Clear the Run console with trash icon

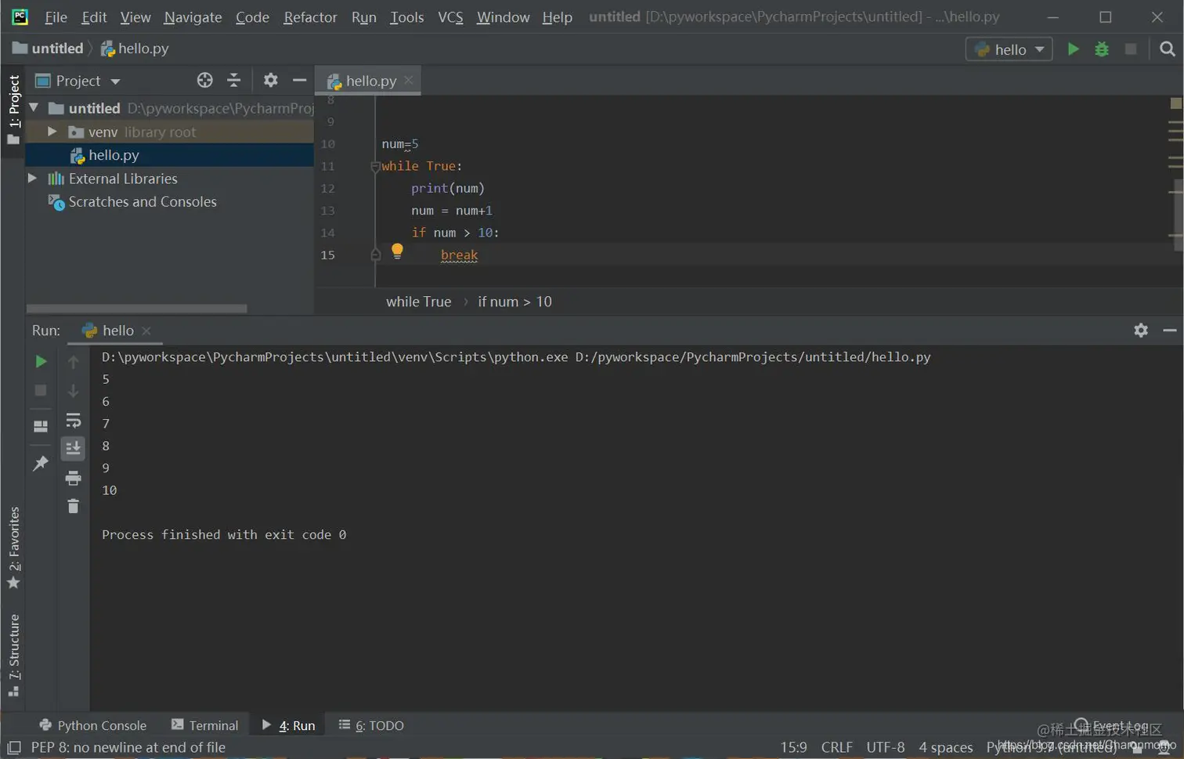[x=73, y=506]
